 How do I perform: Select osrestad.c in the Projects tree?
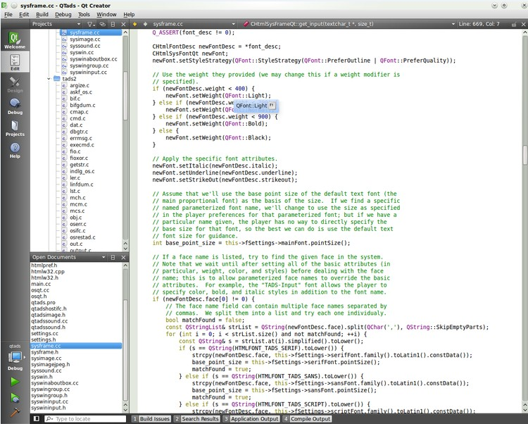(x=82, y=237)
